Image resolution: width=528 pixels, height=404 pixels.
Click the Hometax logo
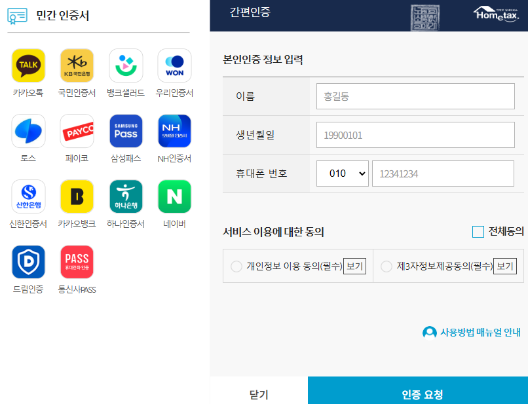(496, 14)
